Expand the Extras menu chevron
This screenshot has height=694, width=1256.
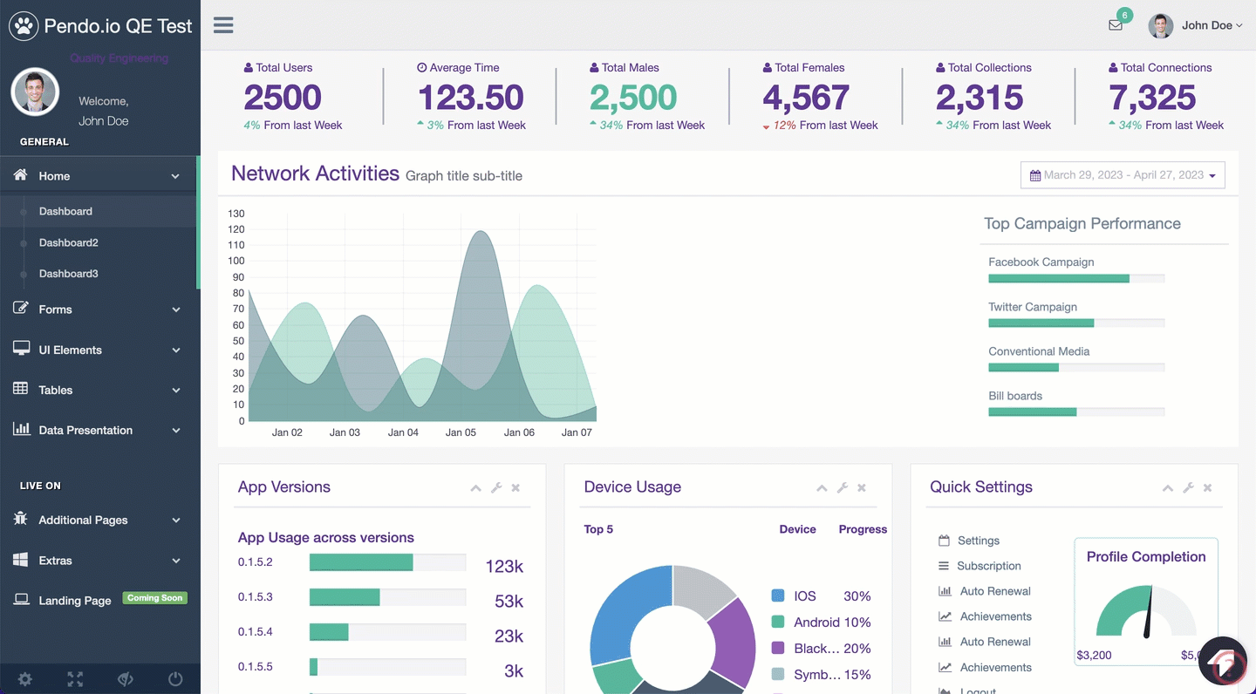point(175,561)
